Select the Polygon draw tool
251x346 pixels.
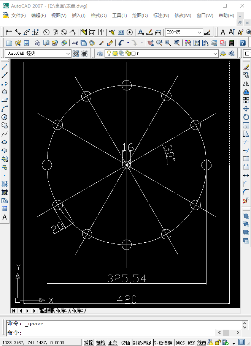tap(5, 92)
